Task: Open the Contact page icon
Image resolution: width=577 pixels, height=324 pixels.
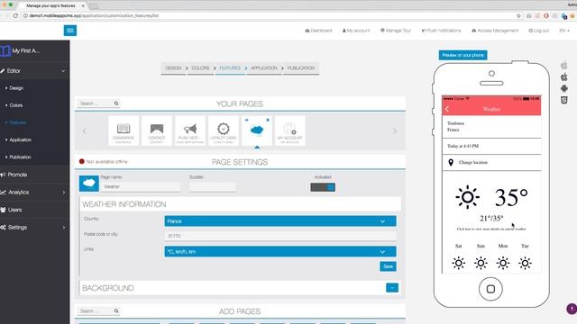Action: coord(157,130)
